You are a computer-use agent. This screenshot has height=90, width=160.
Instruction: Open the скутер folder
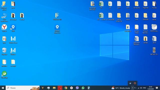pyautogui.click(x=145, y=39)
